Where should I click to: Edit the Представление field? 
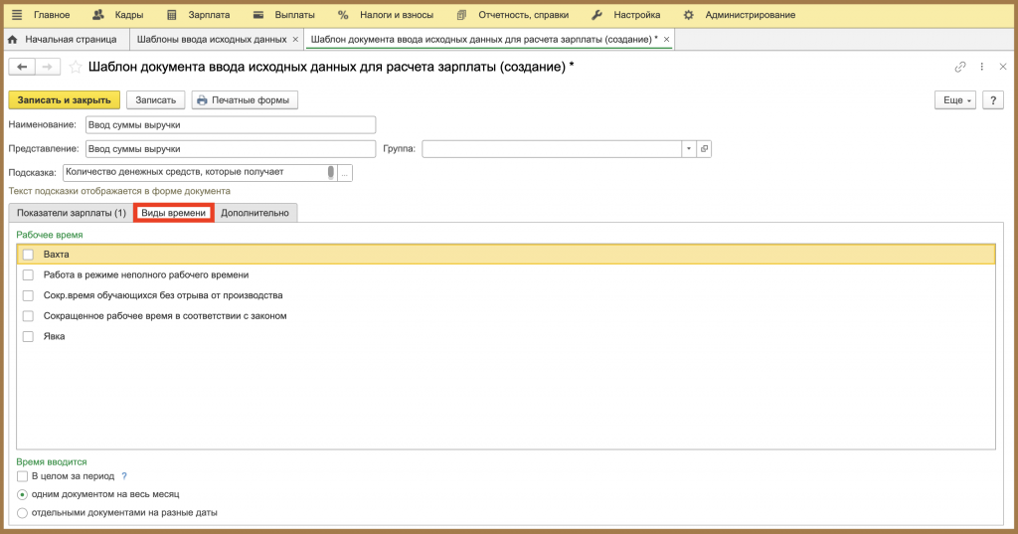coord(231,149)
